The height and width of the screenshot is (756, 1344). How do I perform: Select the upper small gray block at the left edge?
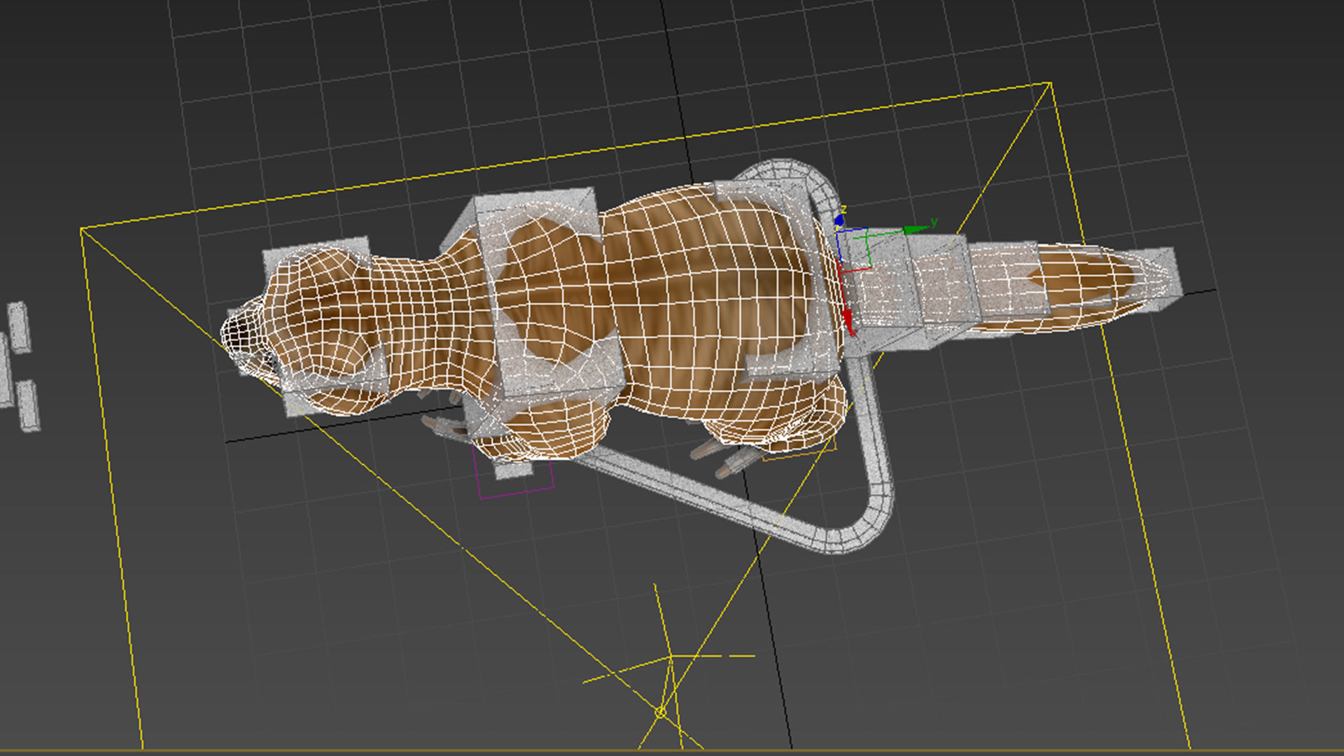pyautogui.click(x=20, y=327)
